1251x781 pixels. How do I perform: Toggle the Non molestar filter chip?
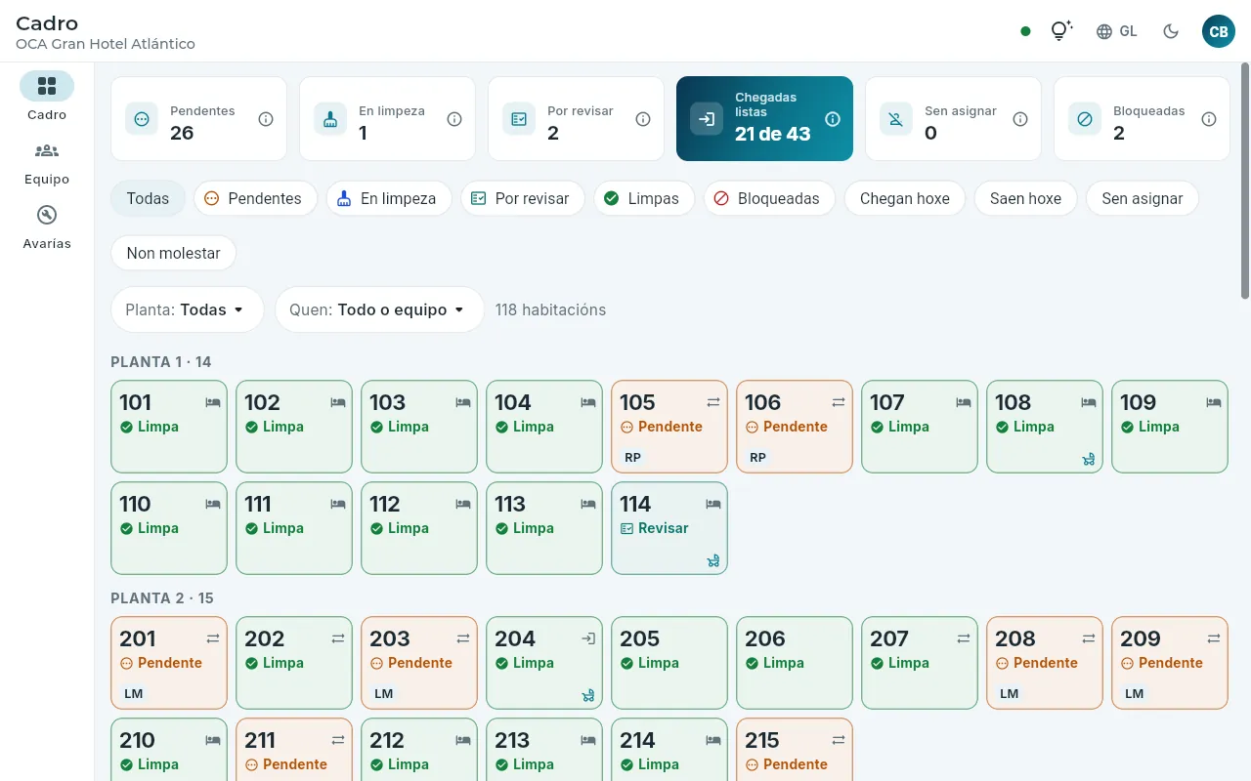(x=173, y=253)
